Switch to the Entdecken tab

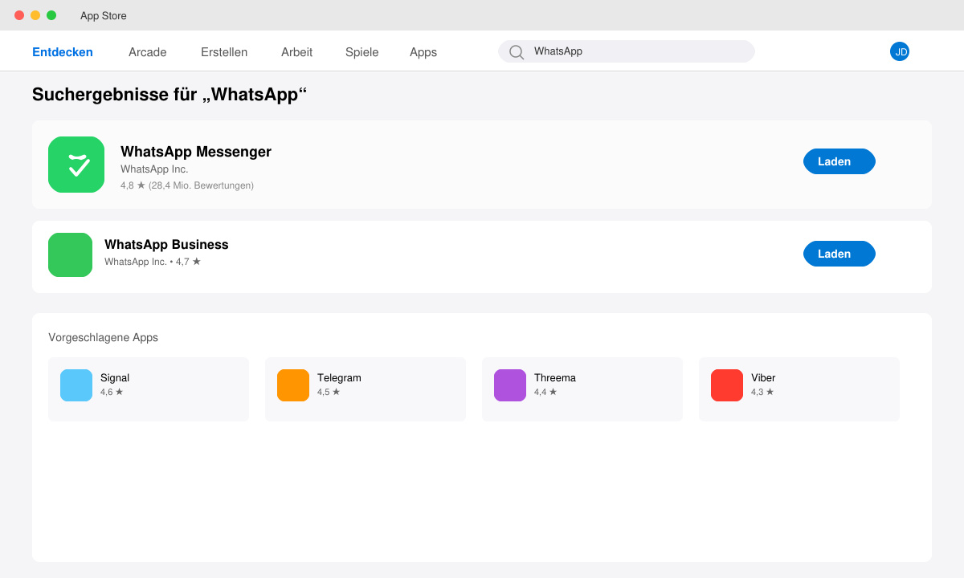point(63,52)
